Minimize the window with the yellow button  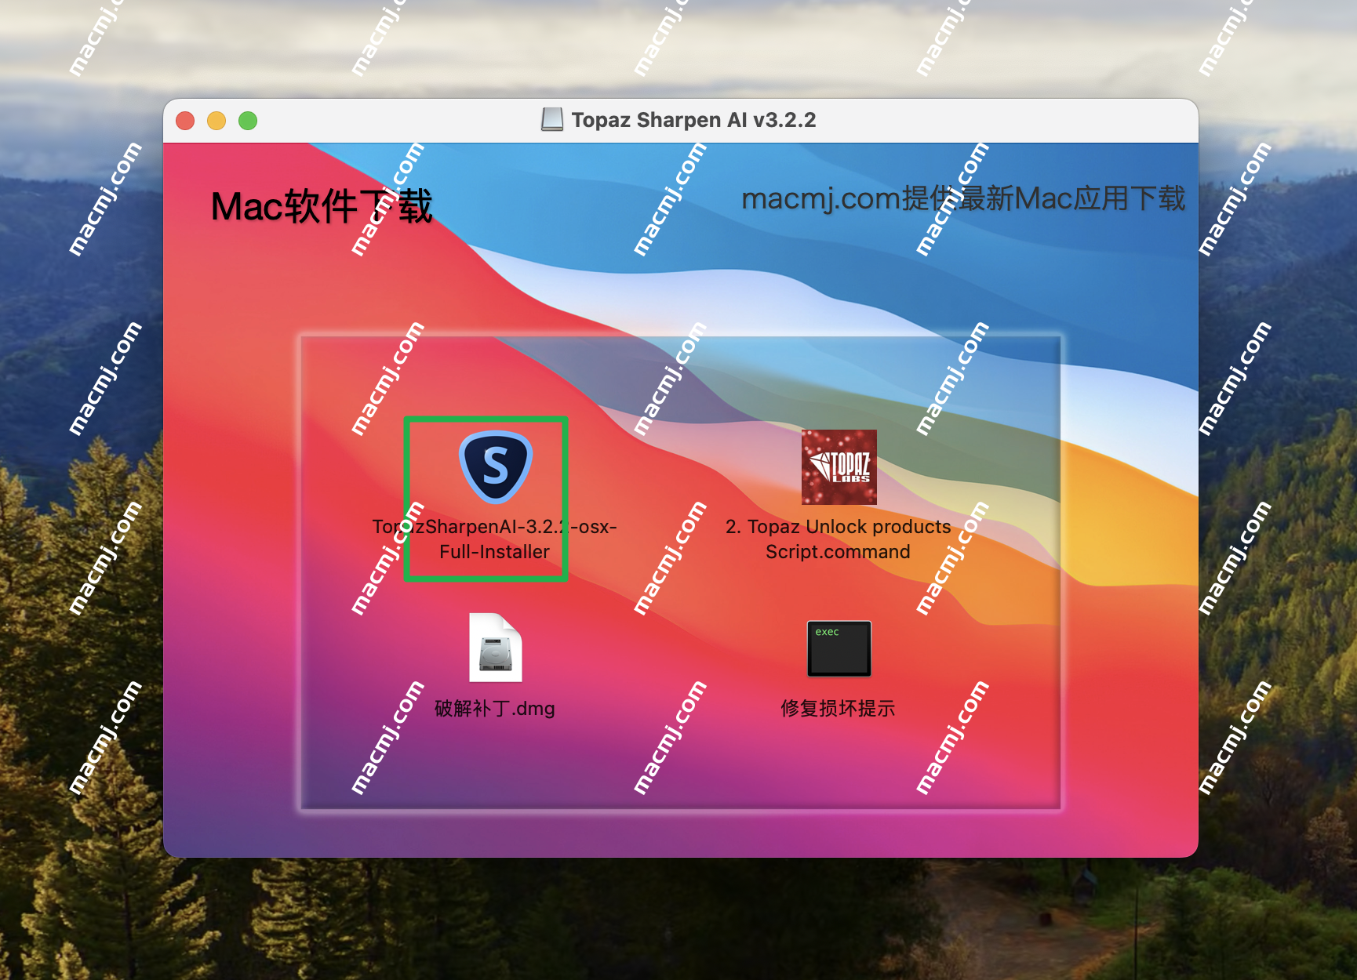pos(216,121)
